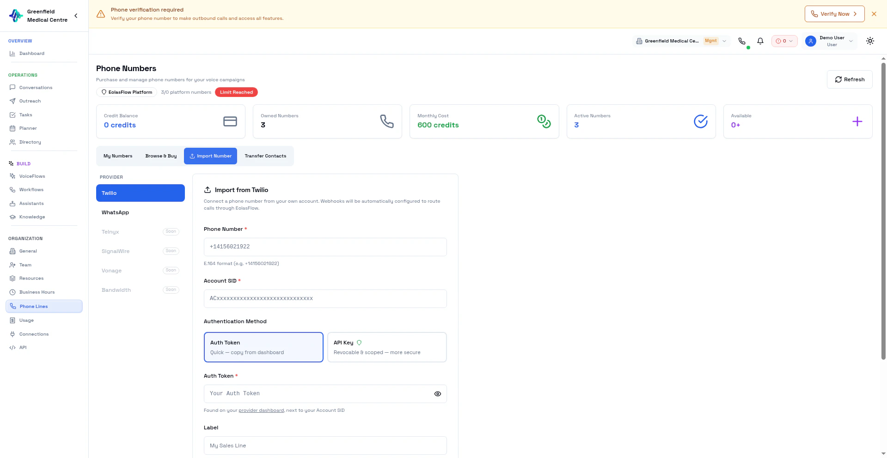The width and height of the screenshot is (887, 458).
Task: Switch to My Numbers tab
Action: point(118,156)
